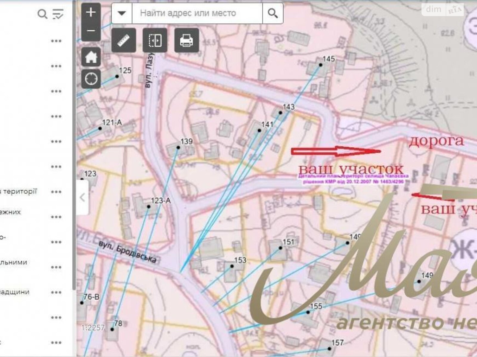Viewport: 477px width, 357px height.
Task: Run the address search with the magnifier button
Action: click(x=272, y=13)
